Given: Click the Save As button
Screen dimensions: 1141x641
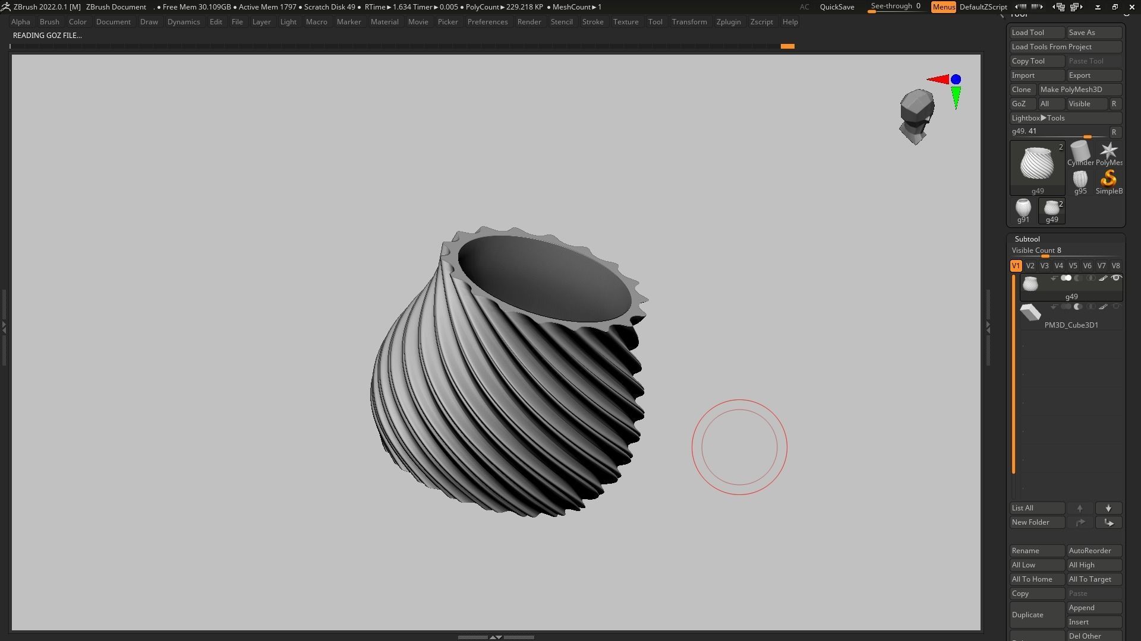Looking at the screenshot, I should coord(1094,33).
